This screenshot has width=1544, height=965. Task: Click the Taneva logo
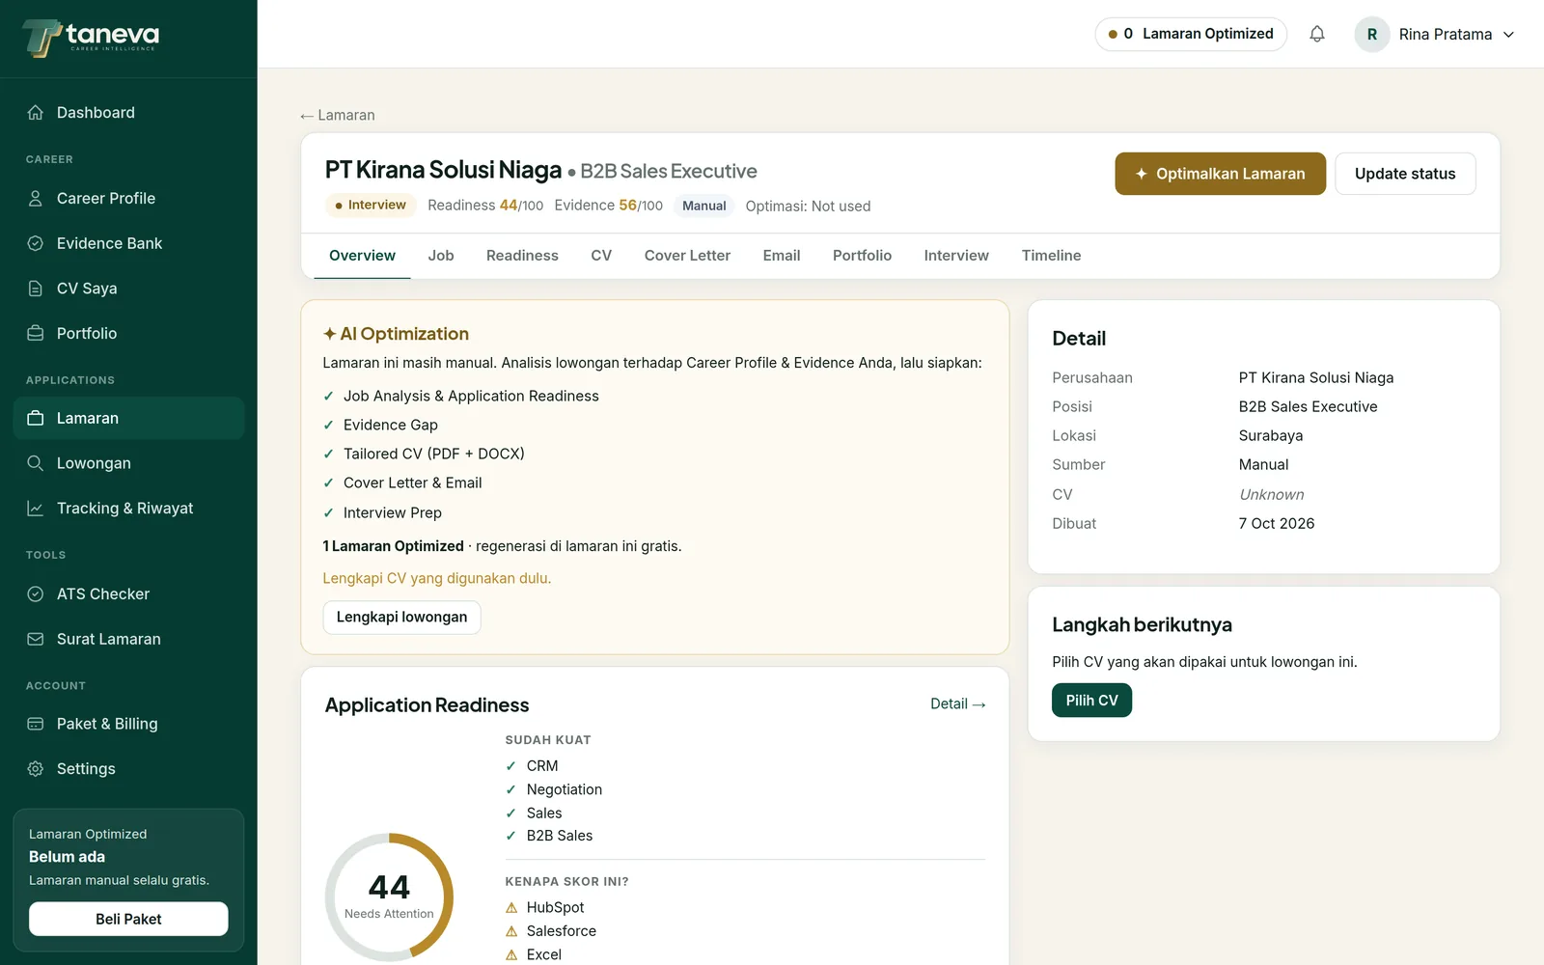pyautogui.click(x=91, y=38)
